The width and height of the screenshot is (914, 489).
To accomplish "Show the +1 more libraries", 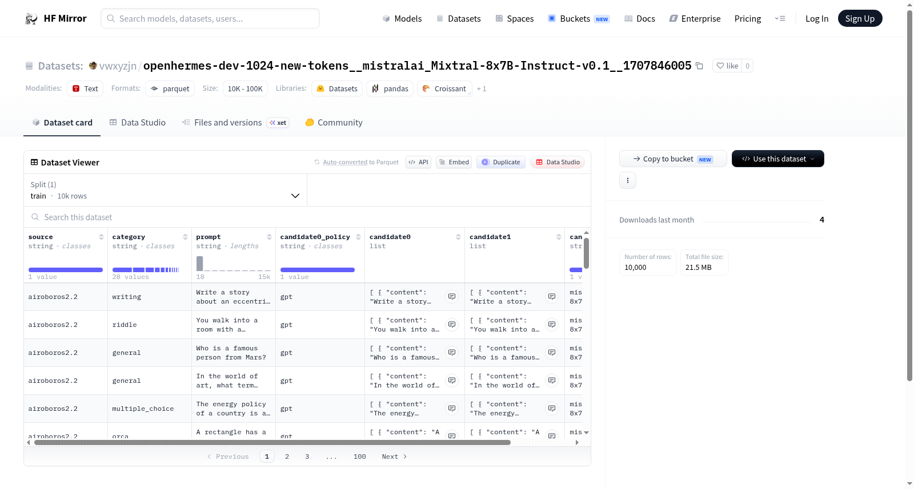I will click(481, 88).
